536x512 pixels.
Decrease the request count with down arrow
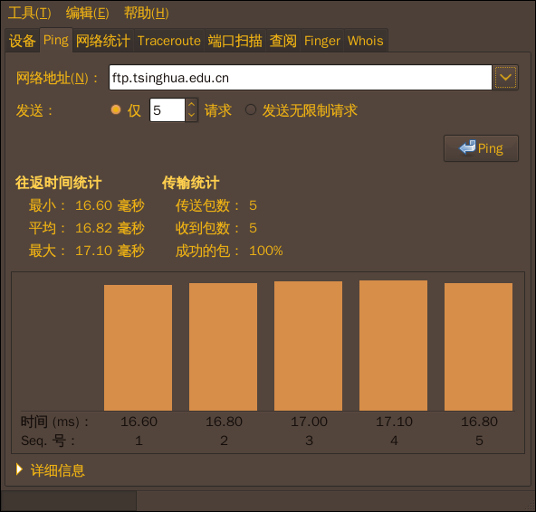192,116
